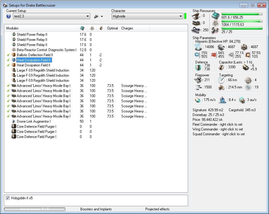Viewport: 269px width, 214px height.
Task: Open the Current Setup dropdown showing test2.3
Action: tap(51, 16)
